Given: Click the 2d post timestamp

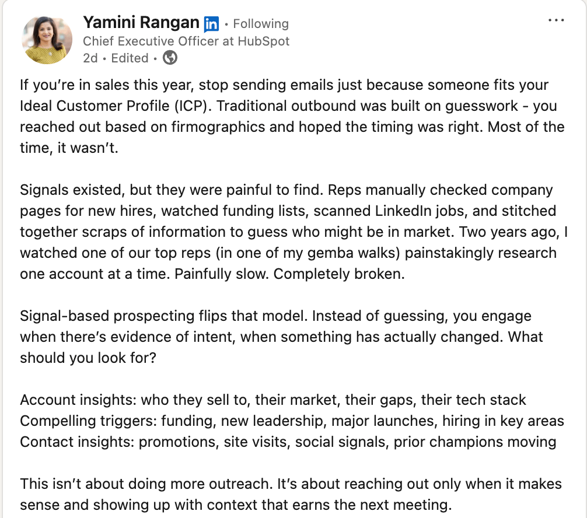Looking at the screenshot, I should coord(90,58).
